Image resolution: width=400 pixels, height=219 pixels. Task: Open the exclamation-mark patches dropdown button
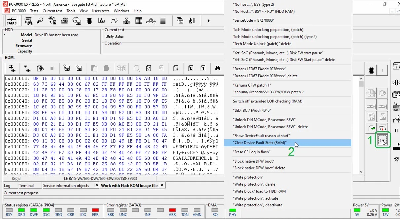pyautogui.click(x=382, y=141)
